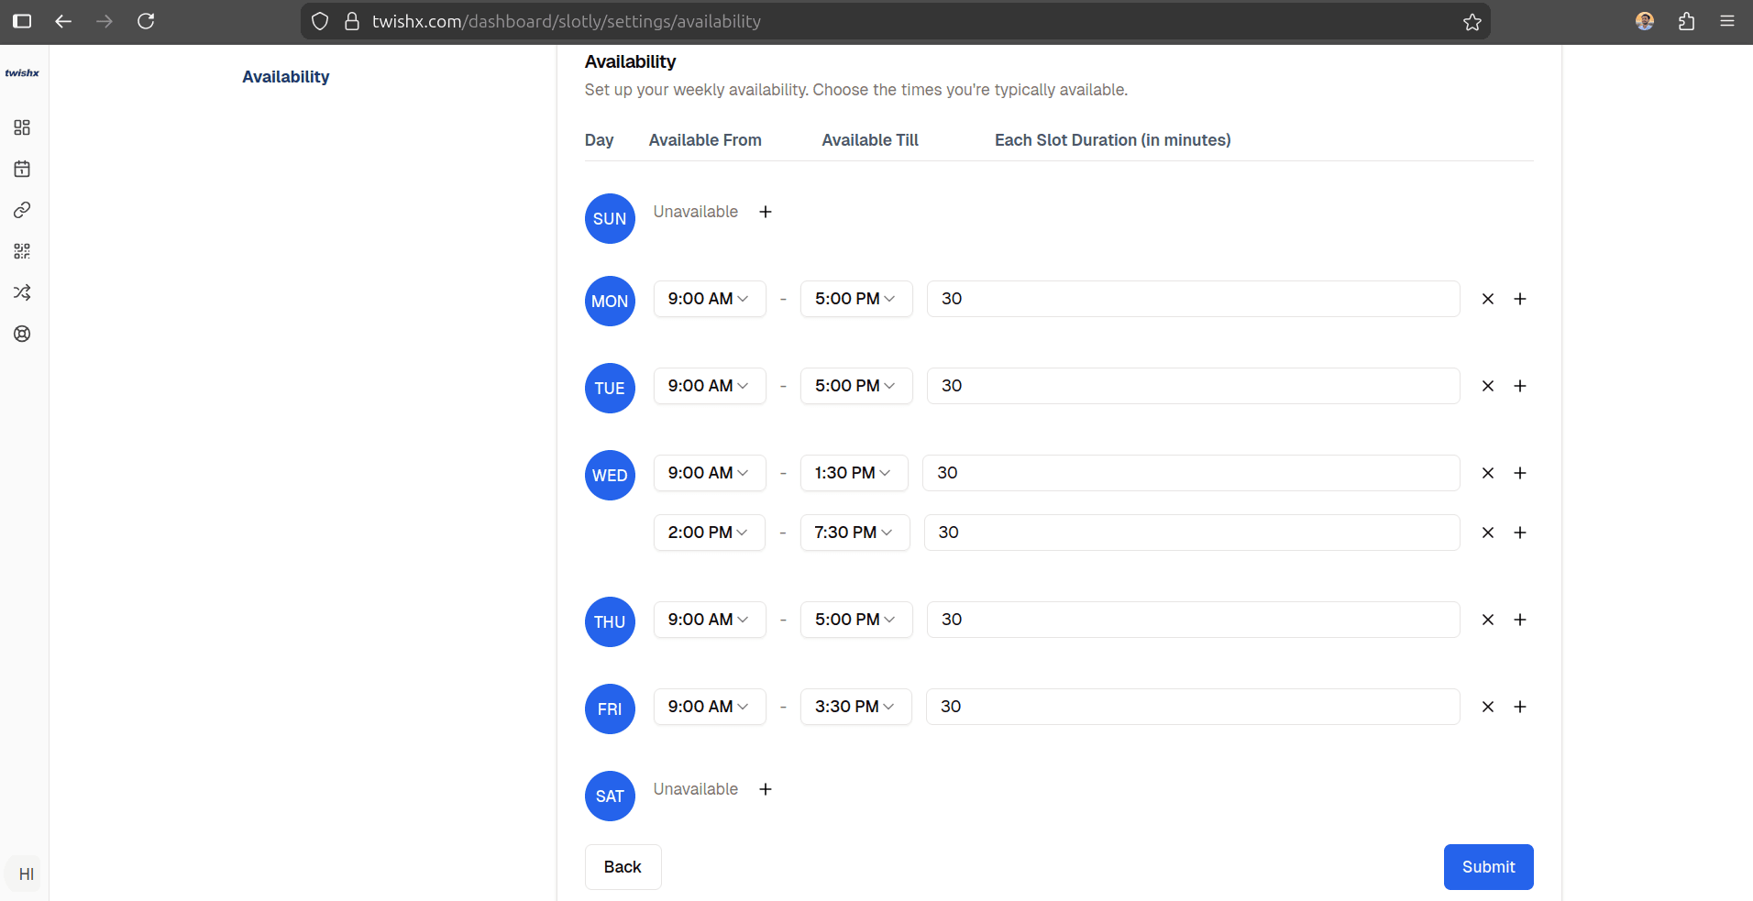The width and height of the screenshot is (1753, 901).
Task: Click the twishx logo
Action: (x=22, y=73)
